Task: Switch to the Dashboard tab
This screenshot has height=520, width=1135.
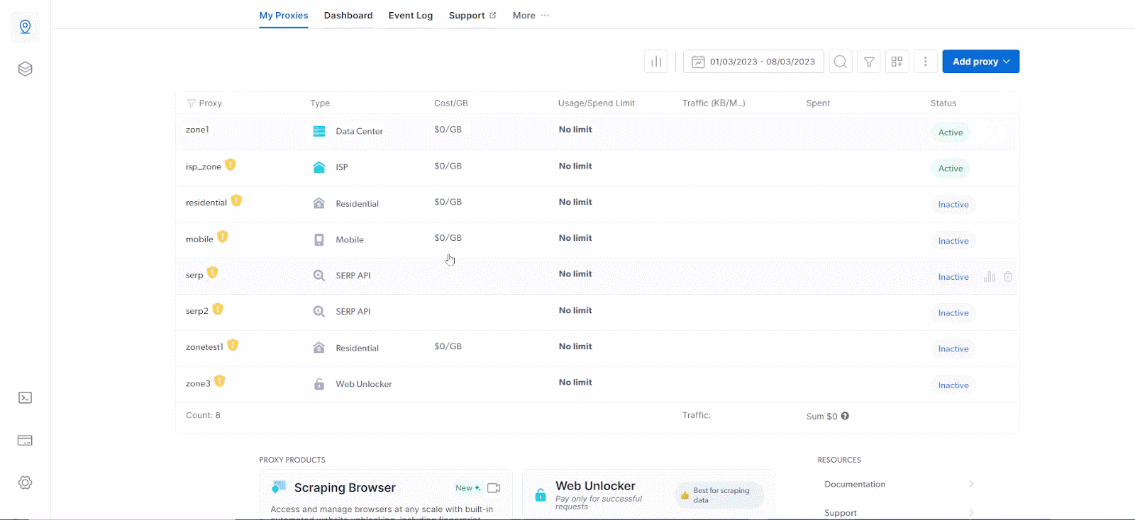Action: [x=348, y=16]
